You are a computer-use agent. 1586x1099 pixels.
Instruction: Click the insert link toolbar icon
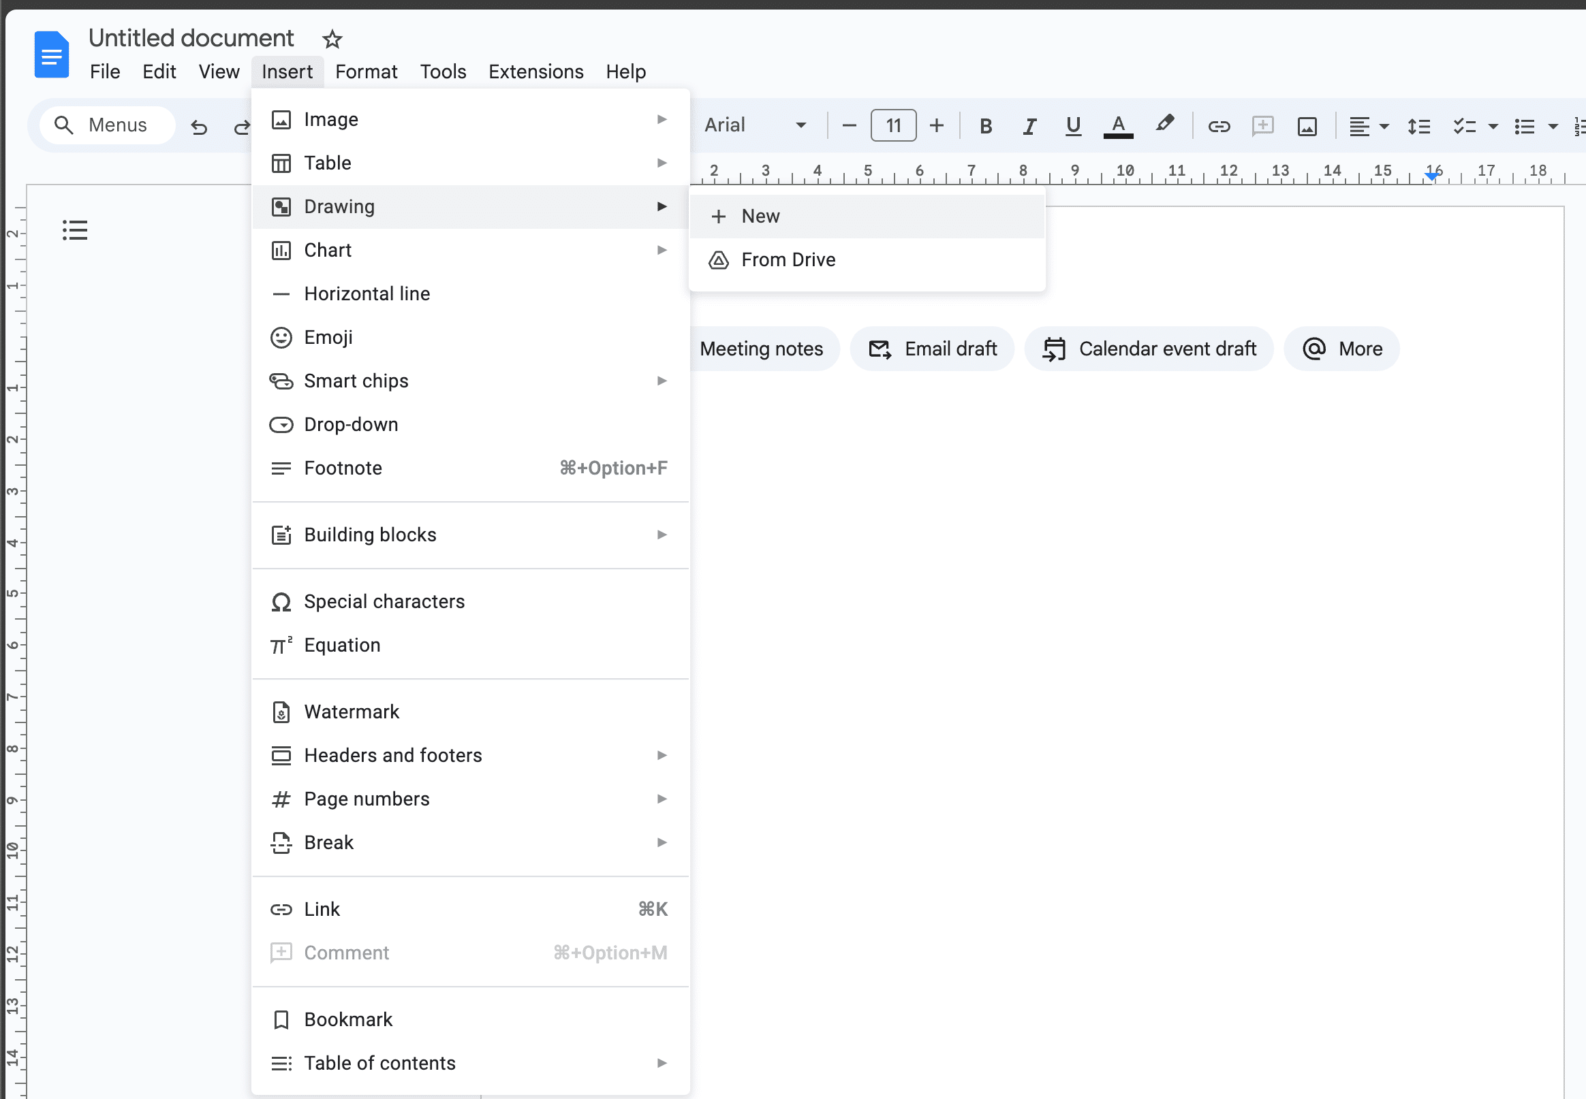[1219, 126]
